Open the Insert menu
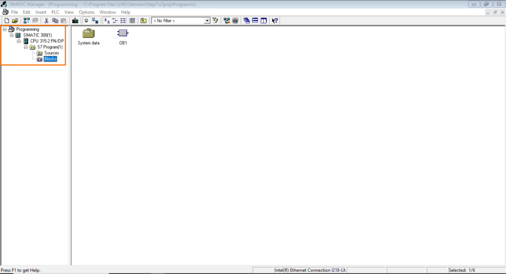The width and height of the screenshot is (506, 274). pos(41,12)
